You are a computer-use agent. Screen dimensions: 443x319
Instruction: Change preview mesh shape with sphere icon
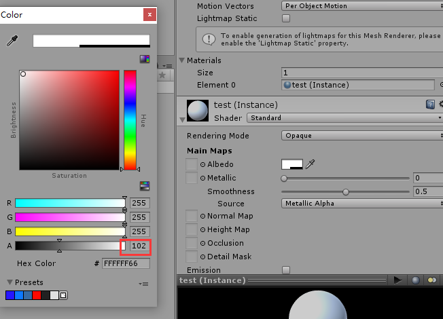[x=415, y=280]
